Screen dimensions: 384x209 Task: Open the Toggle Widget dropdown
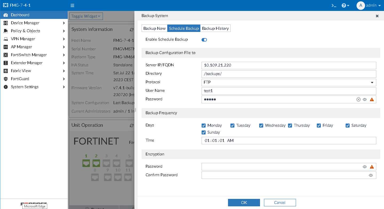click(x=86, y=16)
